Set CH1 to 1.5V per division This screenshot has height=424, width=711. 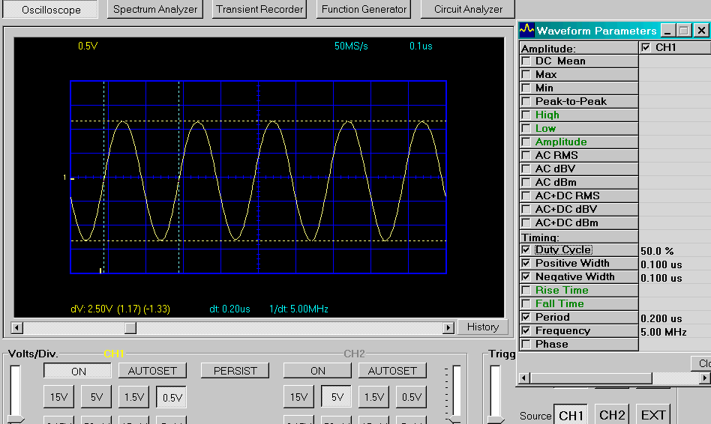(x=133, y=397)
